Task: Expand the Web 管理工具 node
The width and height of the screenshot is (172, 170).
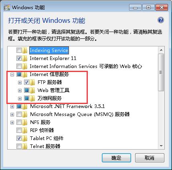Action: tap(20, 90)
